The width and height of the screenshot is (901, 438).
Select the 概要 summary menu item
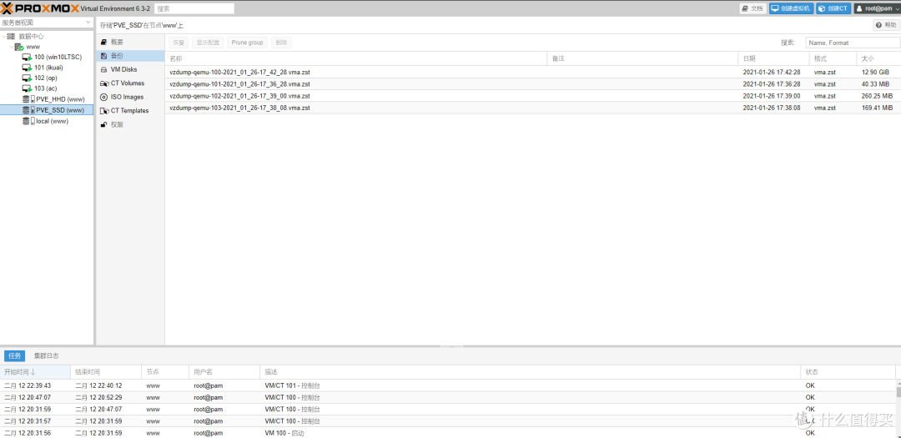(x=116, y=42)
